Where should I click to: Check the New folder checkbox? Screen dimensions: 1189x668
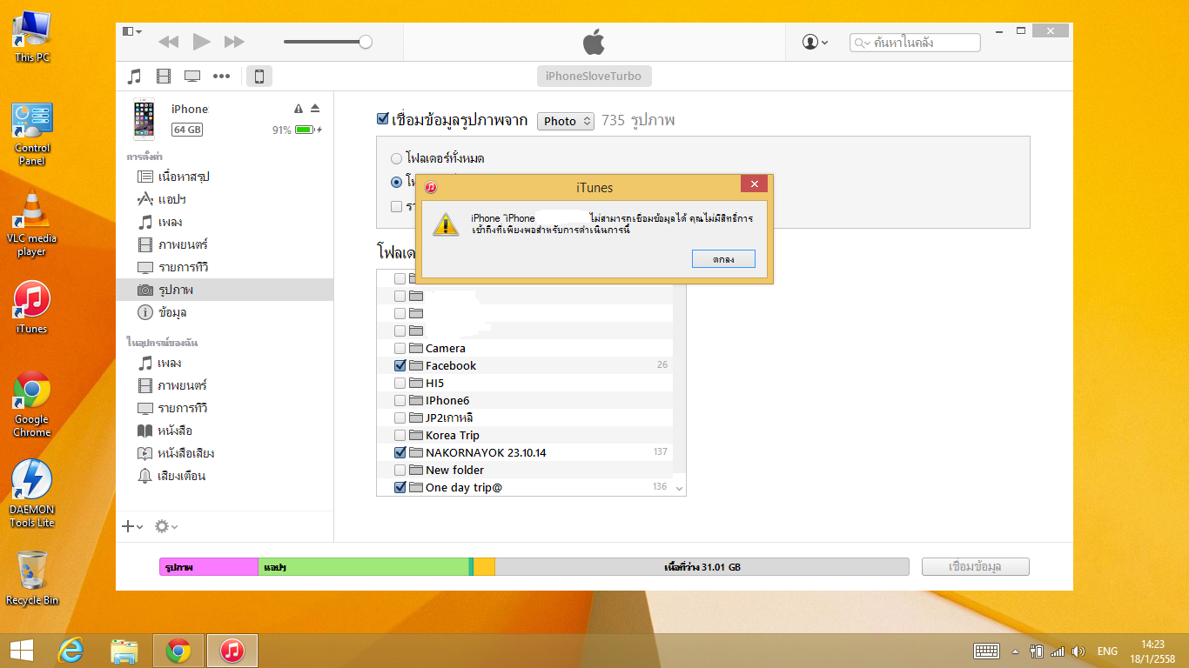(x=400, y=470)
